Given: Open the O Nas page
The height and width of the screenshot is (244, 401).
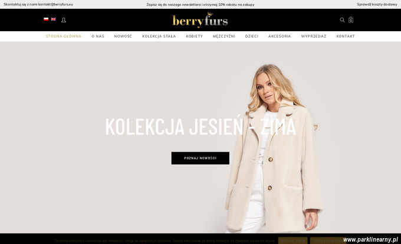Looking at the screenshot, I should (x=98, y=36).
